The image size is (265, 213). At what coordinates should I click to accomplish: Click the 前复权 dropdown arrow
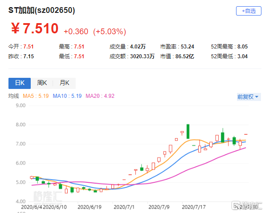(x=257, y=97)
